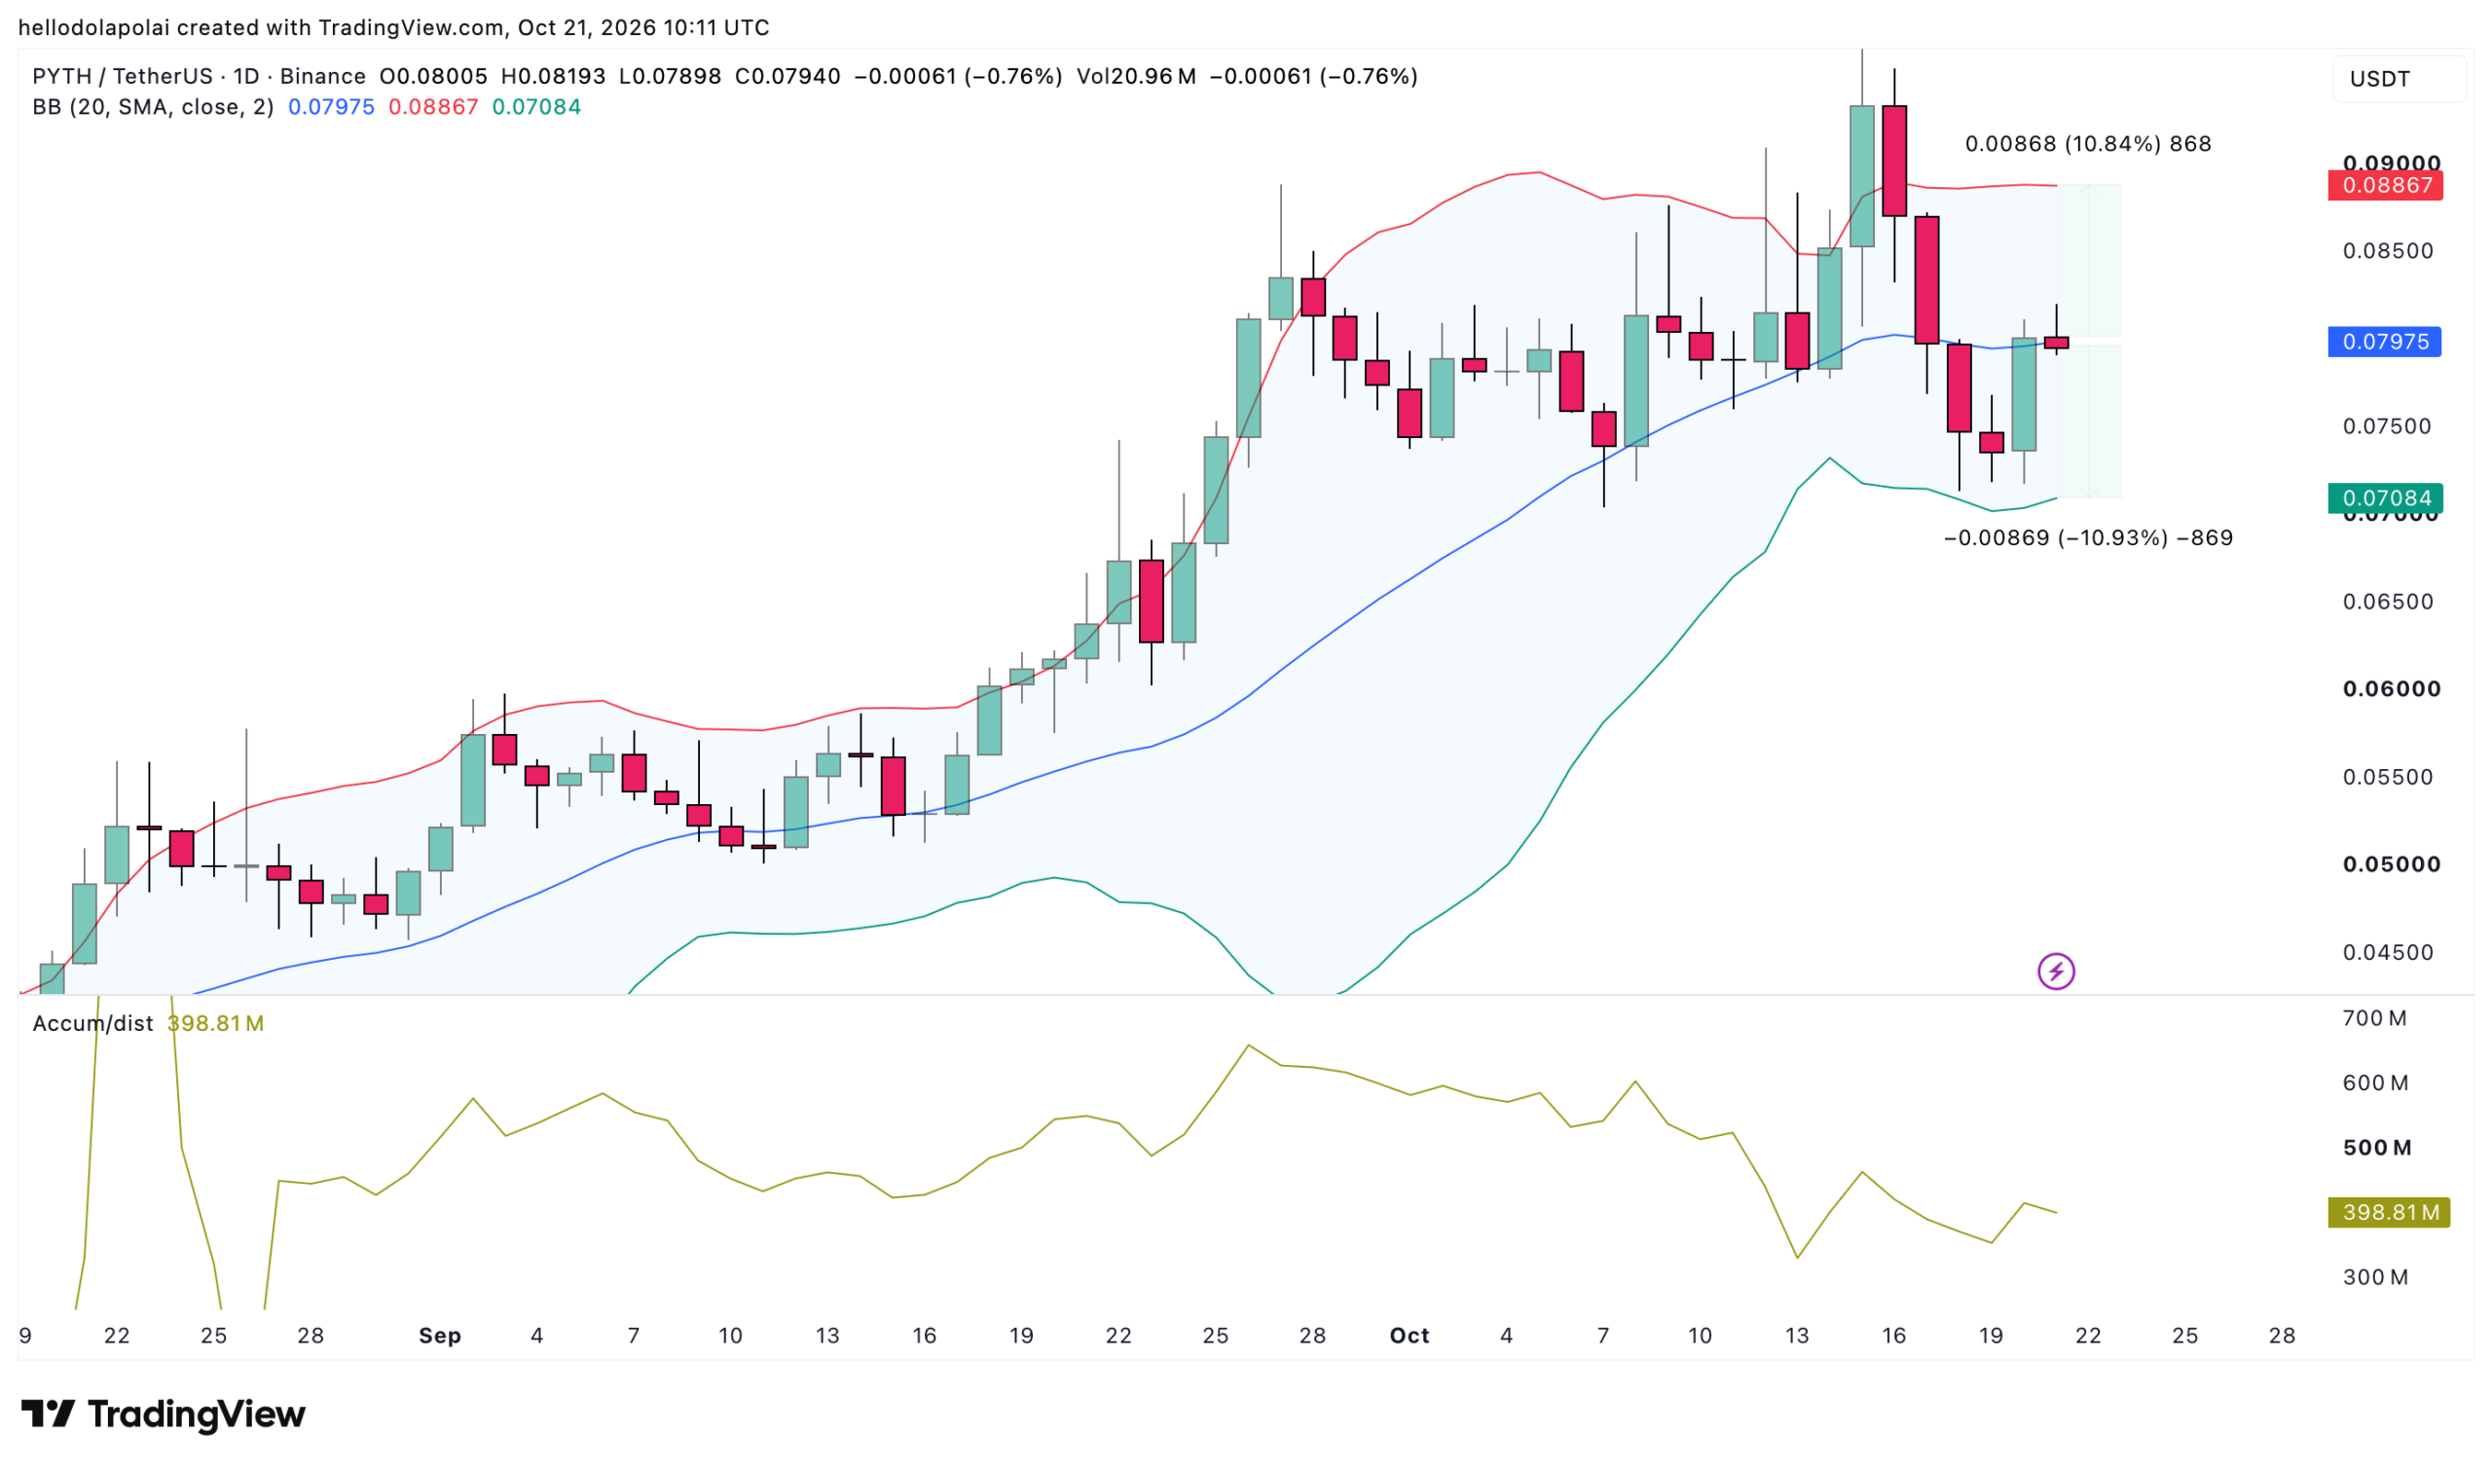Click the 0.04500 price scale label
The width and height of the screenshot is (2492, 1468).
click(x=2387, y=953)
